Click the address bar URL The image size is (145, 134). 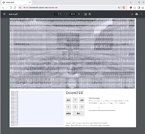coord(40,8)
